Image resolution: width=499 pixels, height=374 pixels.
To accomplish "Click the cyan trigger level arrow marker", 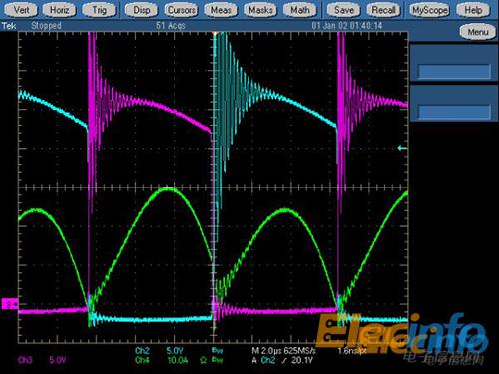I will [402, 148].
